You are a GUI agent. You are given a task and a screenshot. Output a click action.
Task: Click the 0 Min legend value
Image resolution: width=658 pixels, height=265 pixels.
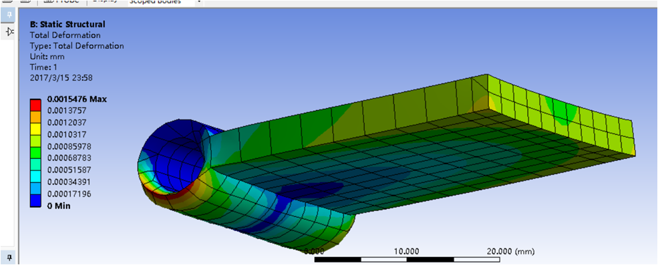pos(59,206)
